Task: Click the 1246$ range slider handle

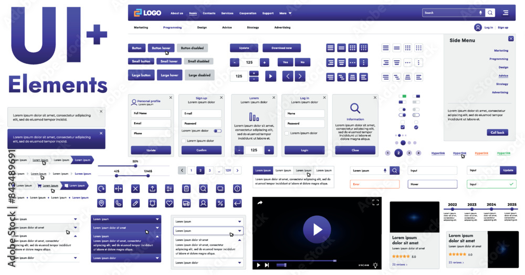Action: (148, 176)
